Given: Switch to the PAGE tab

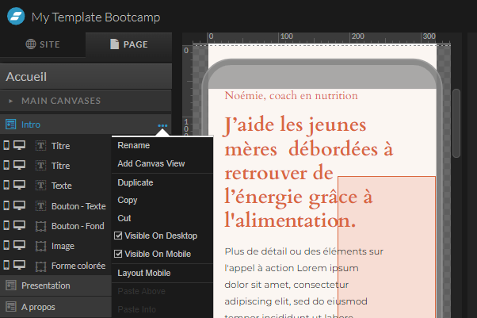Looking at the screenshot, I should [128, 44].
